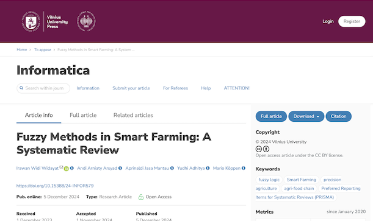This screenshot has height=221, width=373.
Task: Click the Creative Commons CC license icon
Action: click(x=259, y=149)
